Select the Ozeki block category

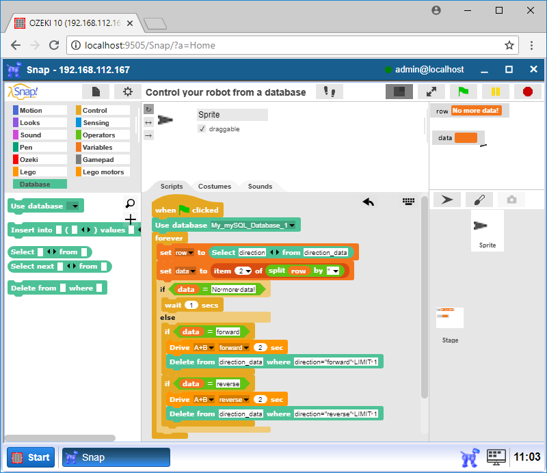[x=40, y=159]
